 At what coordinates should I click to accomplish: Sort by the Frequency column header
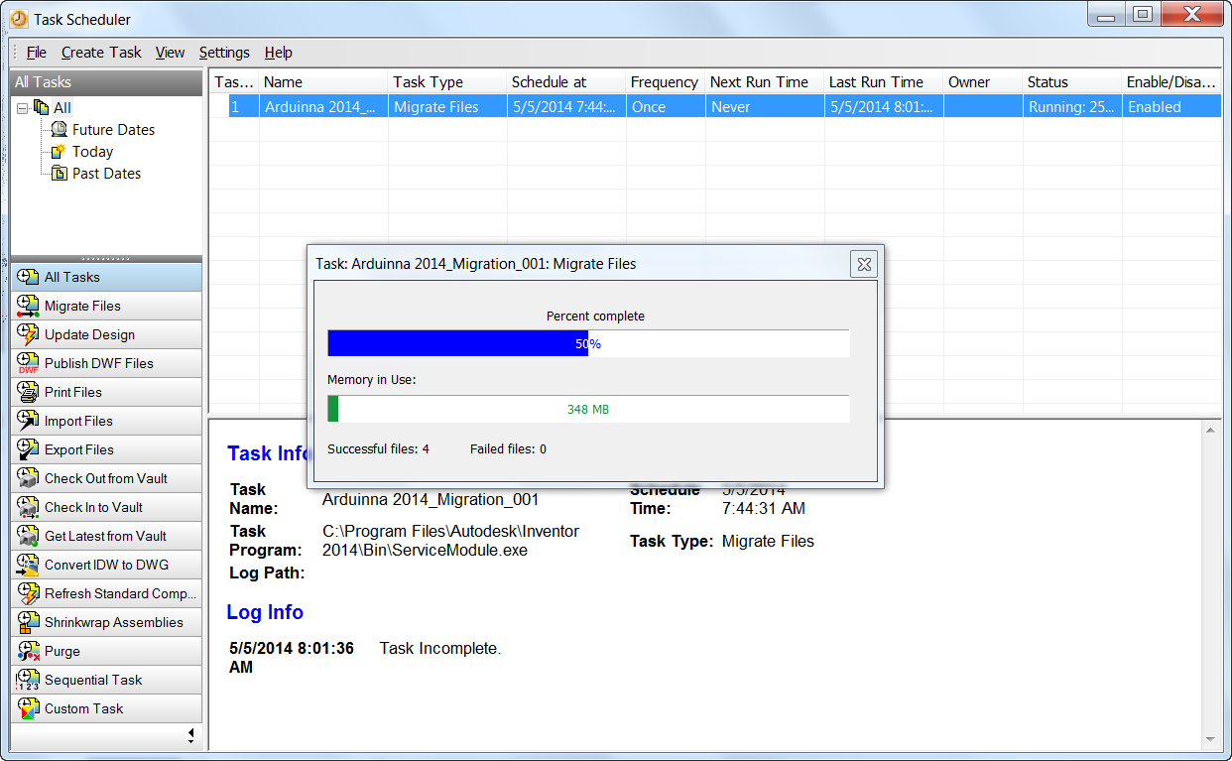[666, 82]
